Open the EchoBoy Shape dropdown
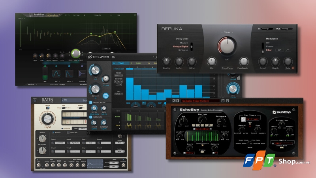The image size is (316, 178). pos(189,153)
